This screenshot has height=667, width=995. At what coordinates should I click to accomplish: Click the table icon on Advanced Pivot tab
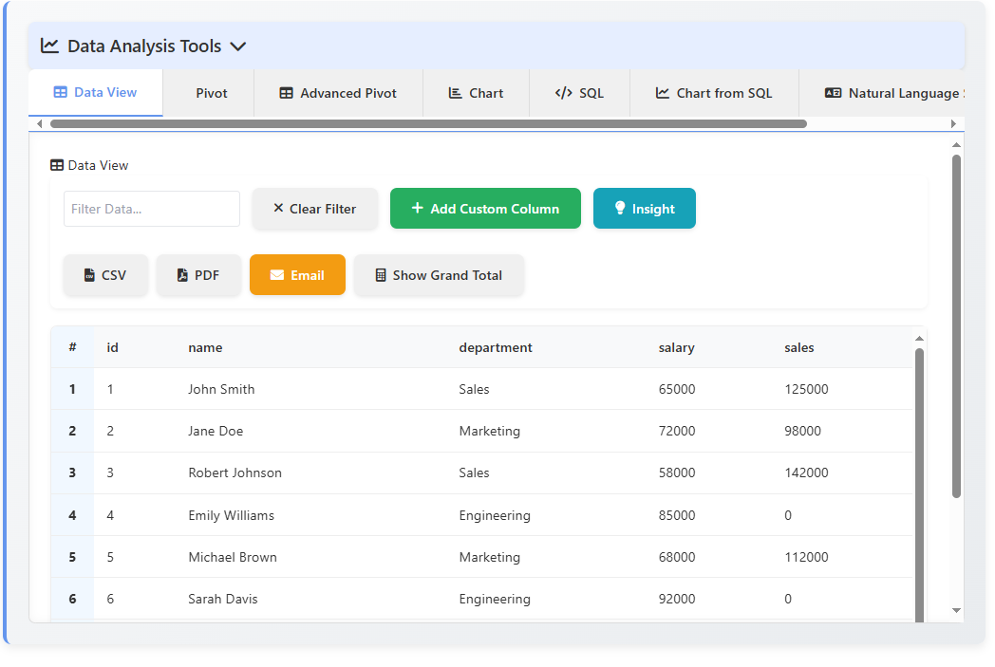click(287, 93)
